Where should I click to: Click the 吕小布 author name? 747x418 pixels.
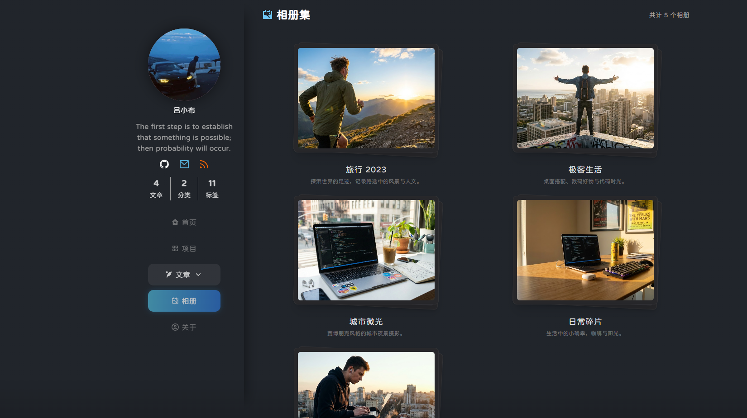pos(184,110)
